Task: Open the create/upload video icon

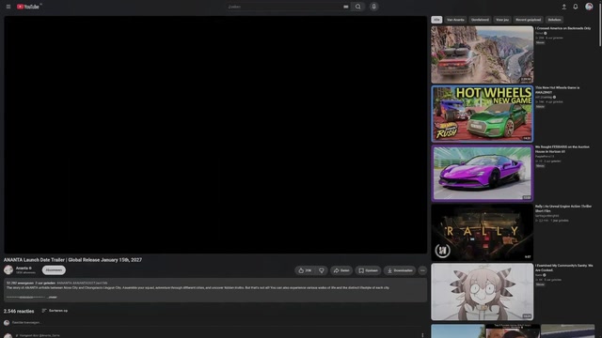Action: tap(564, 7)
